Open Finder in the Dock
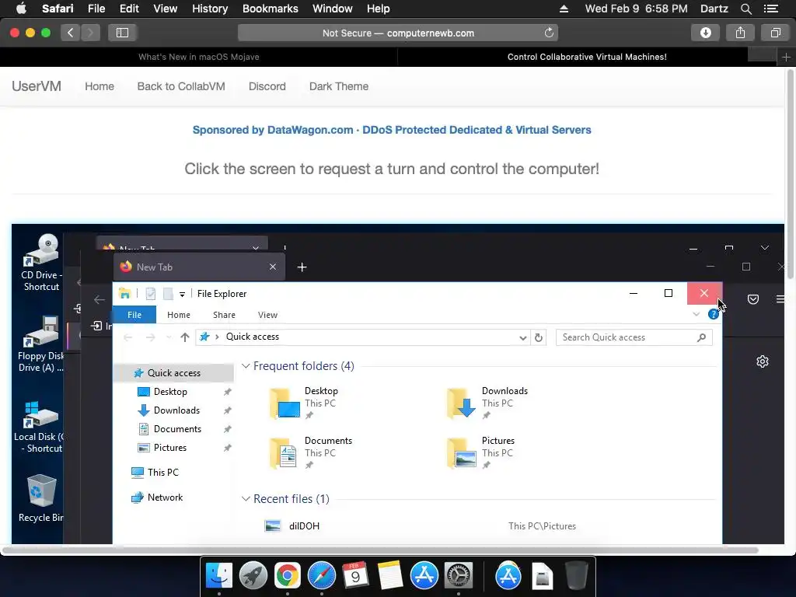The width and height of the screenshot is (796, 597). (219, 576)
